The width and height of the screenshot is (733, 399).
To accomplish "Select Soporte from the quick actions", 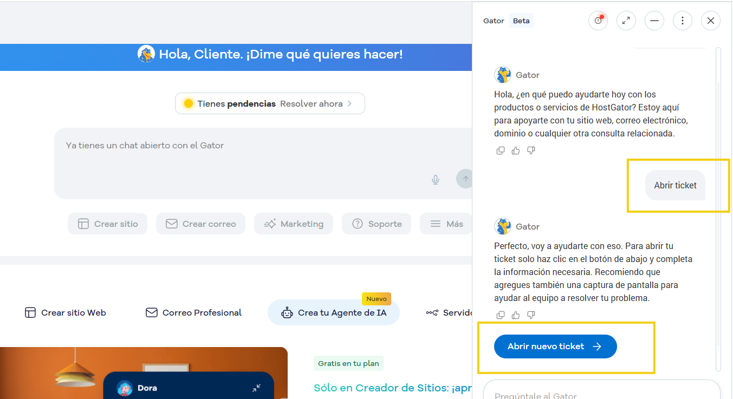I will 376,223.
